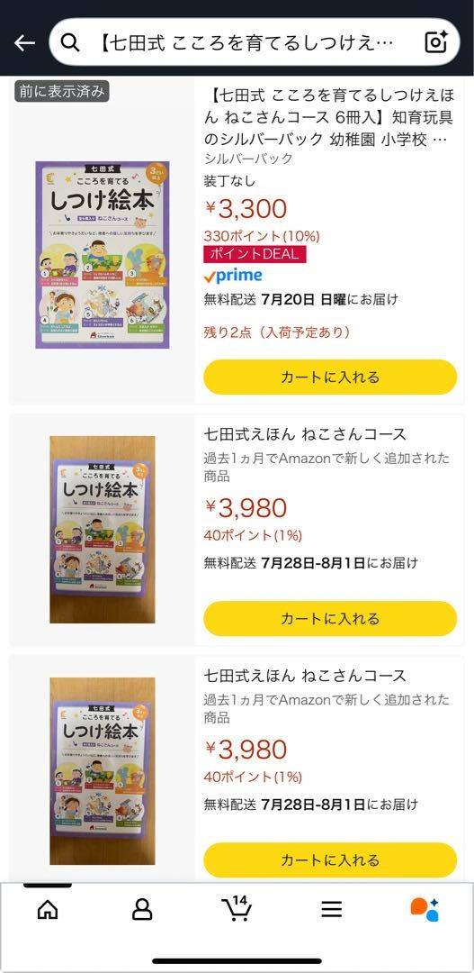Add the third ¥3,980 item to cart
The height and width of the screenshot is (973, 474).
coord(330,860)
